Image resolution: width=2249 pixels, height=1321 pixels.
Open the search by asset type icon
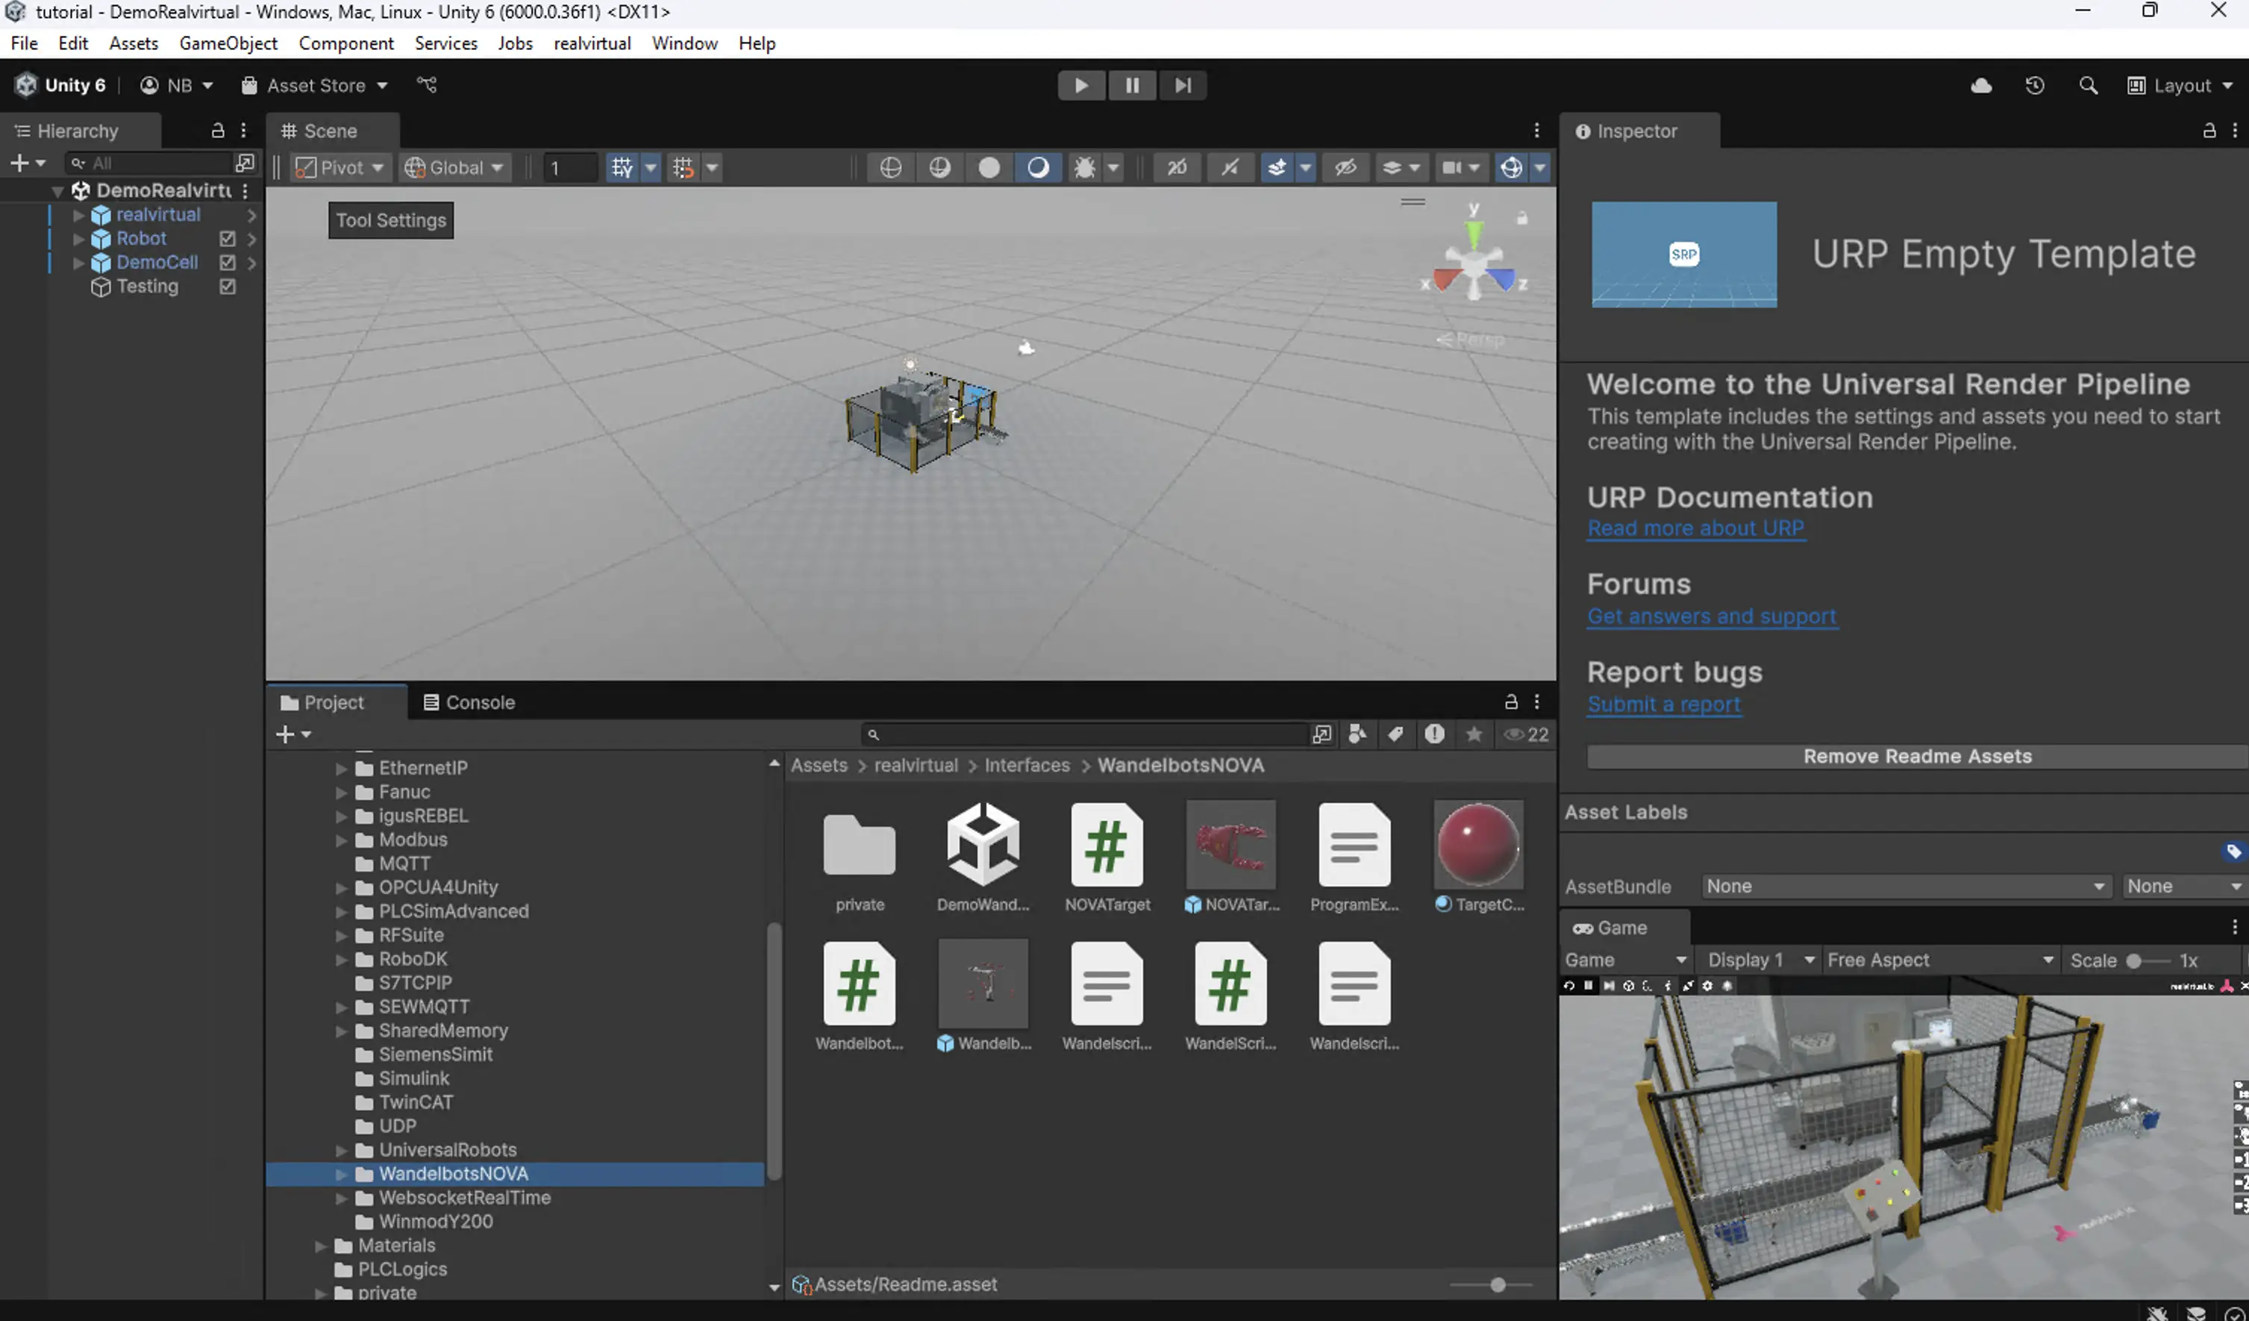tap(1357, 734)
